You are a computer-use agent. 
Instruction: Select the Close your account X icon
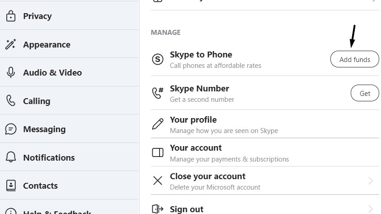tap(158, 181)
